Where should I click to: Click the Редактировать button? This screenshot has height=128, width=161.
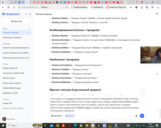(x=79, y=7)
